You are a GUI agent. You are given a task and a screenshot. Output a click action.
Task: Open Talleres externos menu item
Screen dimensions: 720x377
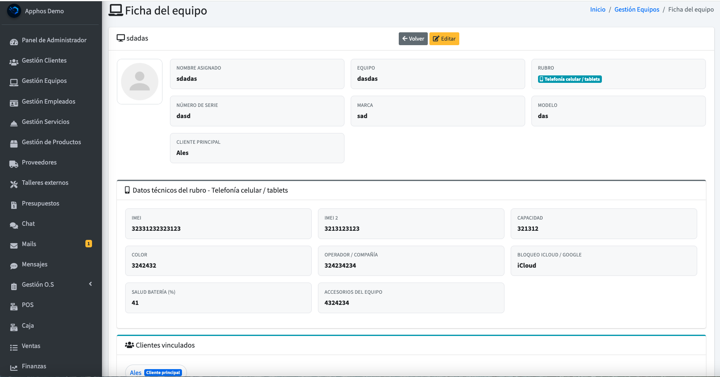click(50, 183)
